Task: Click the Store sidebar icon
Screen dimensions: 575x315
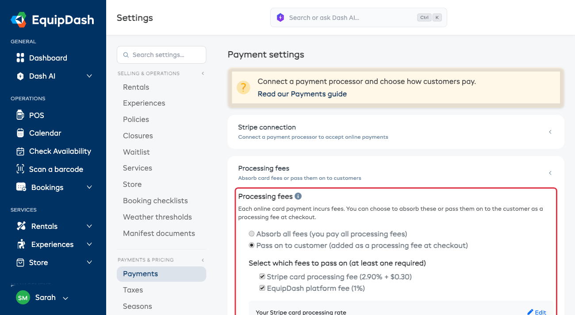Action: click(20, 262)
